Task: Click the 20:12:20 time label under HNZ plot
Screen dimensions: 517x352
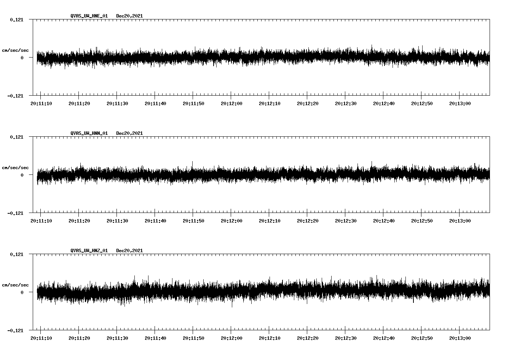Action: (308, 338)
